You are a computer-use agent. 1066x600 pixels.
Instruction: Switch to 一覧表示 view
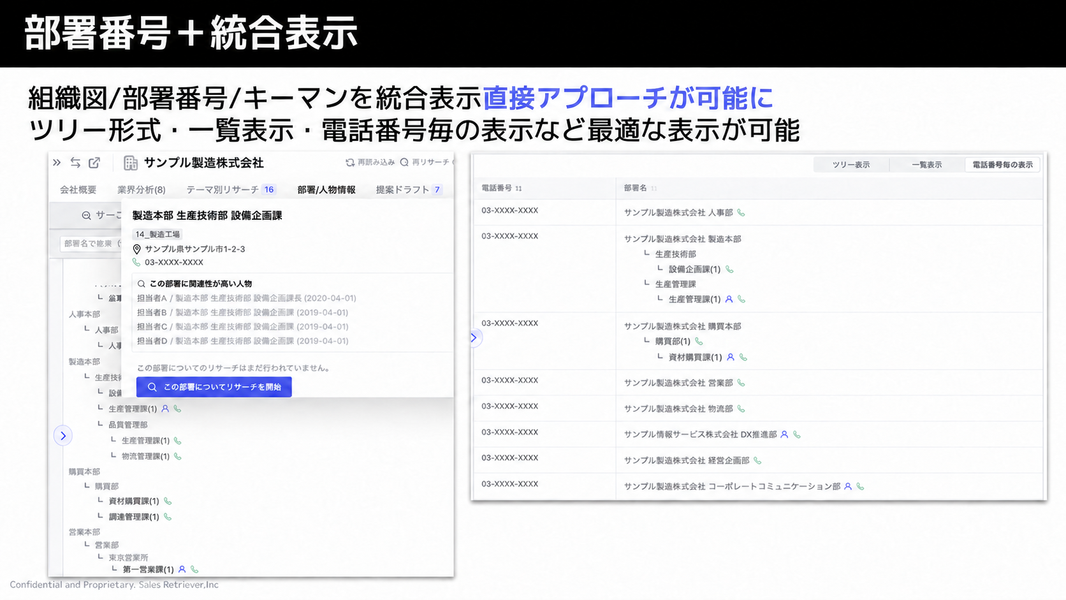926,165
